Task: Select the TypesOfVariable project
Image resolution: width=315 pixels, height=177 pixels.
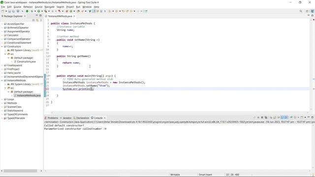Action: click(16, 118)
